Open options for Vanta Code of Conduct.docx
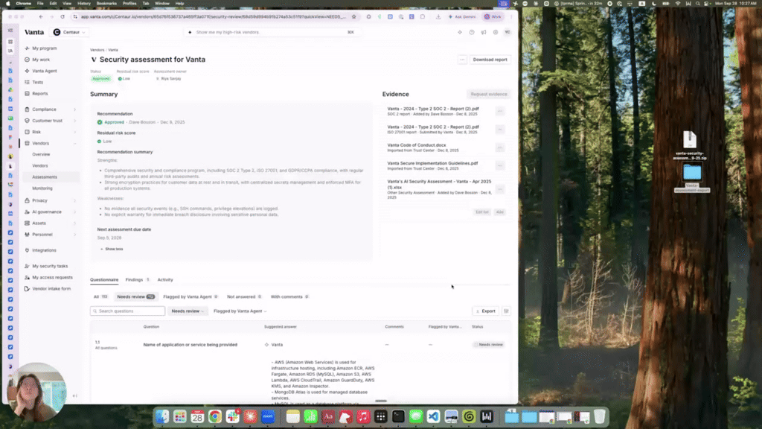 point(500,147)
